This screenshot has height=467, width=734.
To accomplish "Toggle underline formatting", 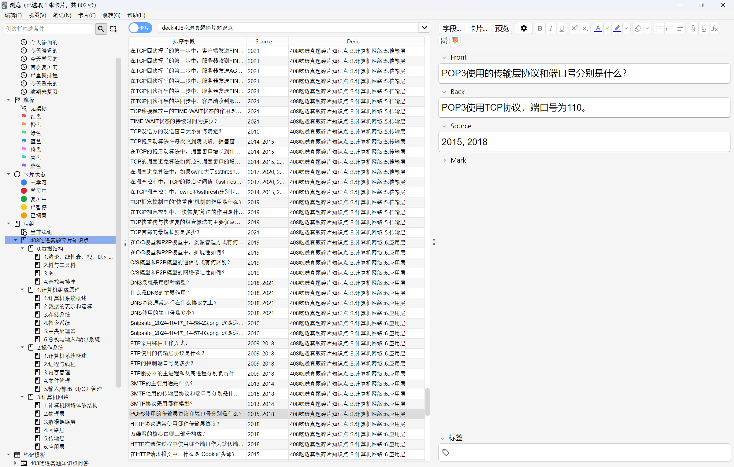I will click(x=562, y=28).
